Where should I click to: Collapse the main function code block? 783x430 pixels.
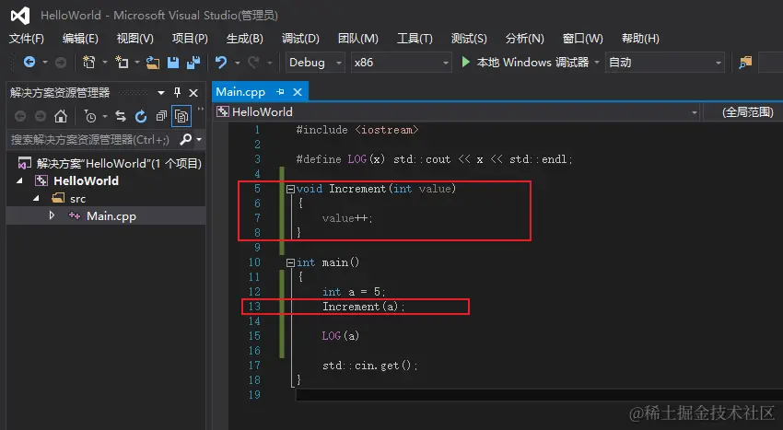click(x=290, y=262)
